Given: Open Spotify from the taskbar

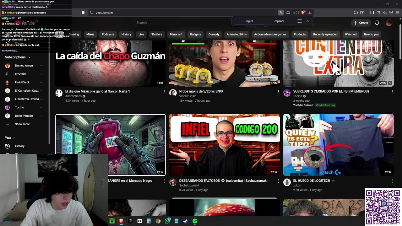Looking at the screenshot, I should coord(195,221).
